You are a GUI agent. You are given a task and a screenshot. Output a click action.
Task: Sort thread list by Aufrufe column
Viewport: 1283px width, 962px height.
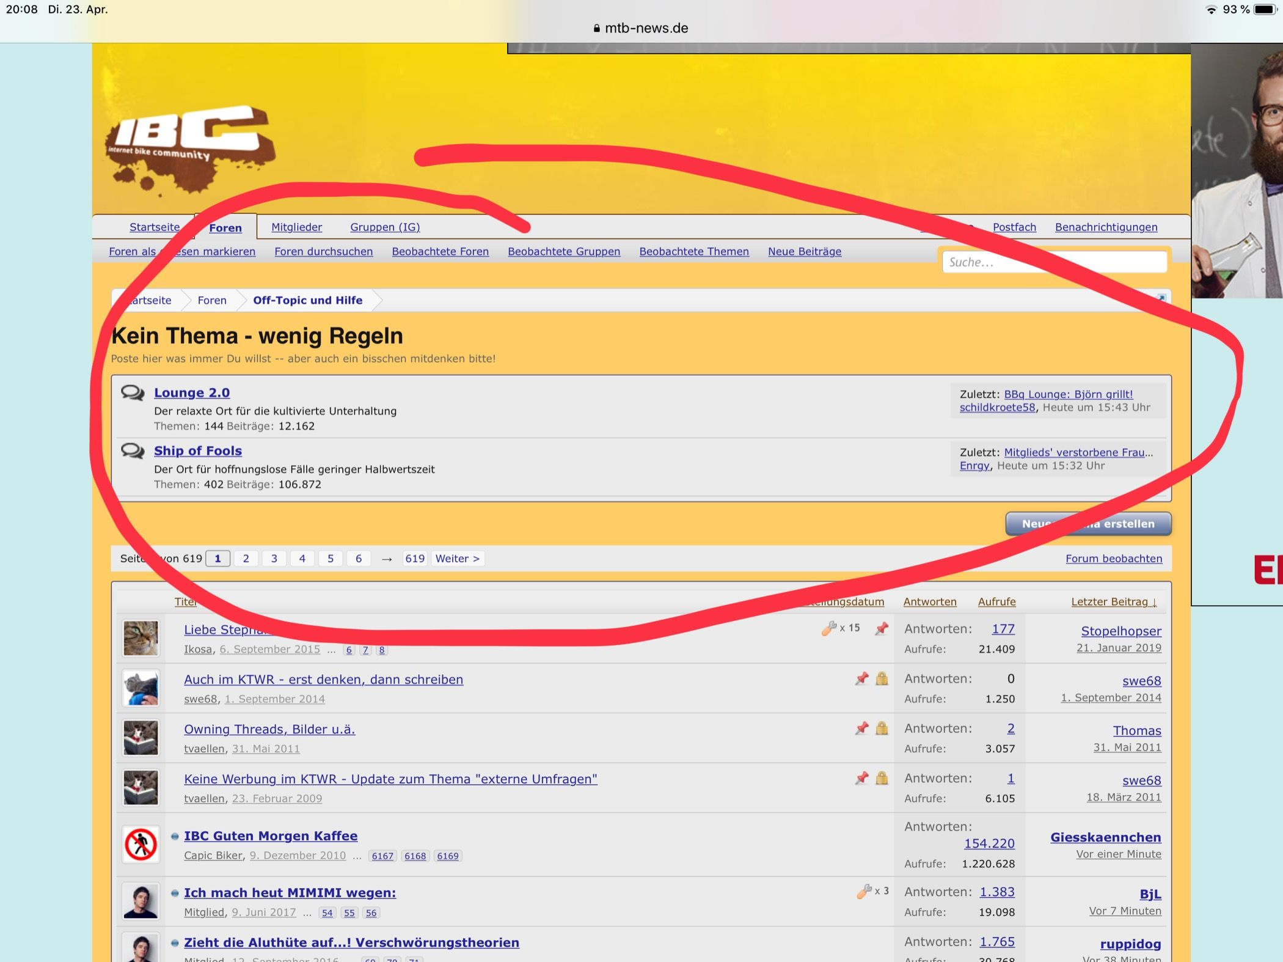996,602
